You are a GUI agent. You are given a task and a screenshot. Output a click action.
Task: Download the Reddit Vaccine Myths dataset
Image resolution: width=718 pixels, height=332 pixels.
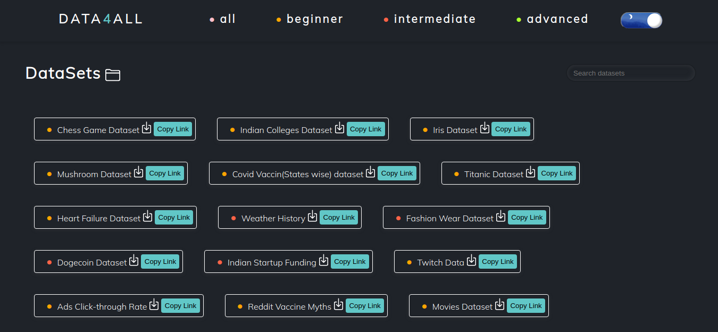[338, 305]
